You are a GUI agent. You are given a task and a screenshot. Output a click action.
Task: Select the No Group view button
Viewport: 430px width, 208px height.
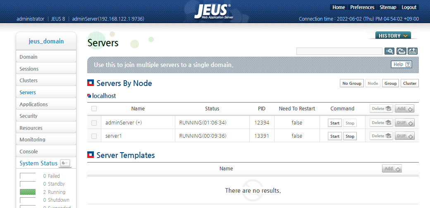[x=352, y=84]
